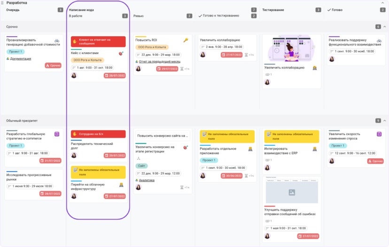Open the Документация link

click(x=21, y=59)
